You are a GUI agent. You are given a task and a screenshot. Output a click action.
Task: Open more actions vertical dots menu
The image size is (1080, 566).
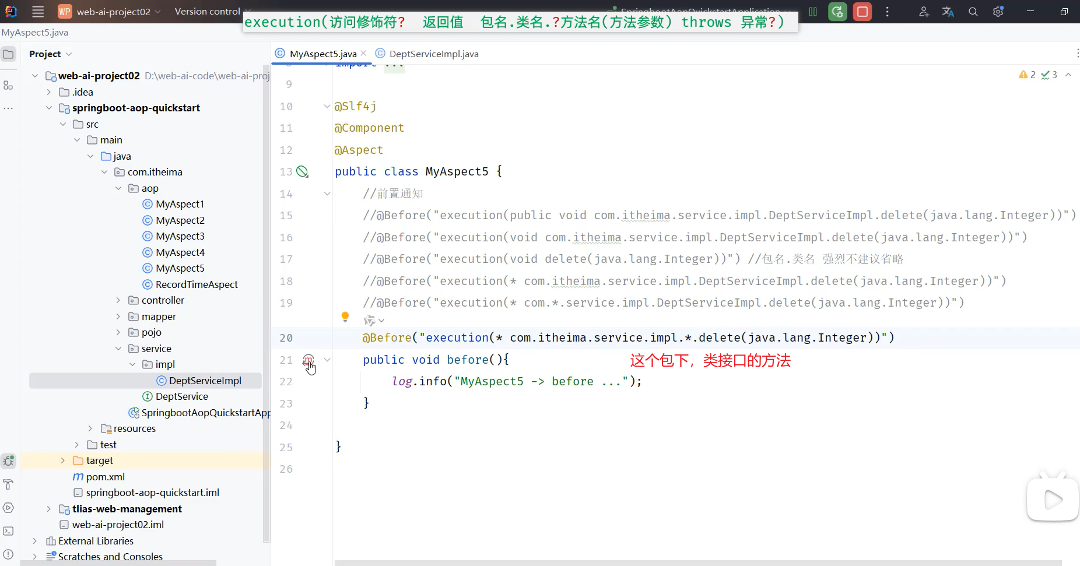(x=888, y=12)
